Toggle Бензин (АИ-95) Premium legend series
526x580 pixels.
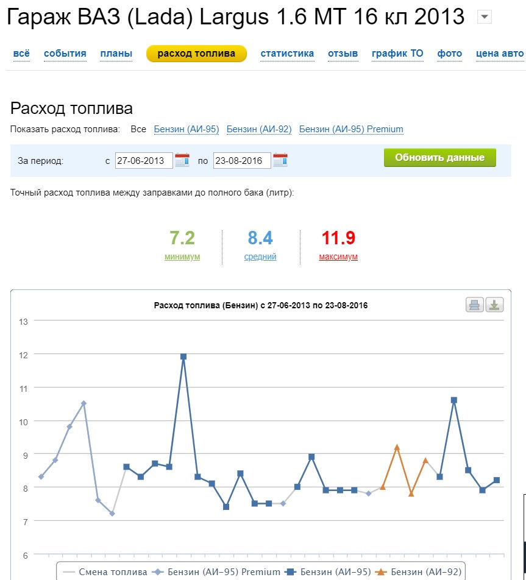pyautogui.click(x=216, y=572)
